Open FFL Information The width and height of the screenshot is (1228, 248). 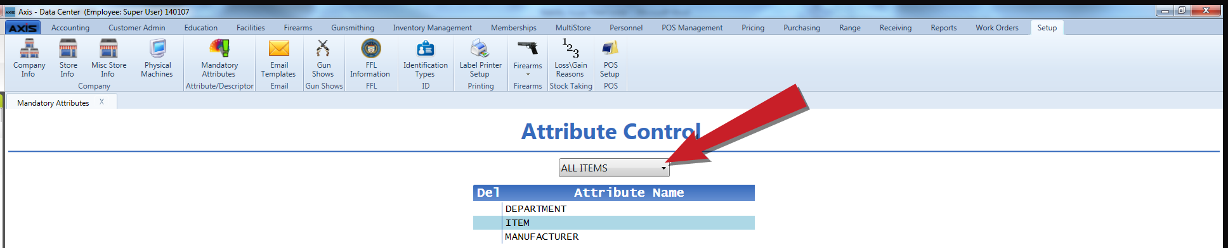371,58
